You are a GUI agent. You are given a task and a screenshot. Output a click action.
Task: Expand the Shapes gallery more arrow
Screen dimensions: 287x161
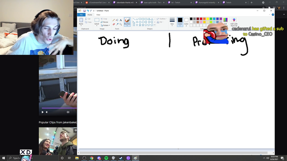(155, 25)
